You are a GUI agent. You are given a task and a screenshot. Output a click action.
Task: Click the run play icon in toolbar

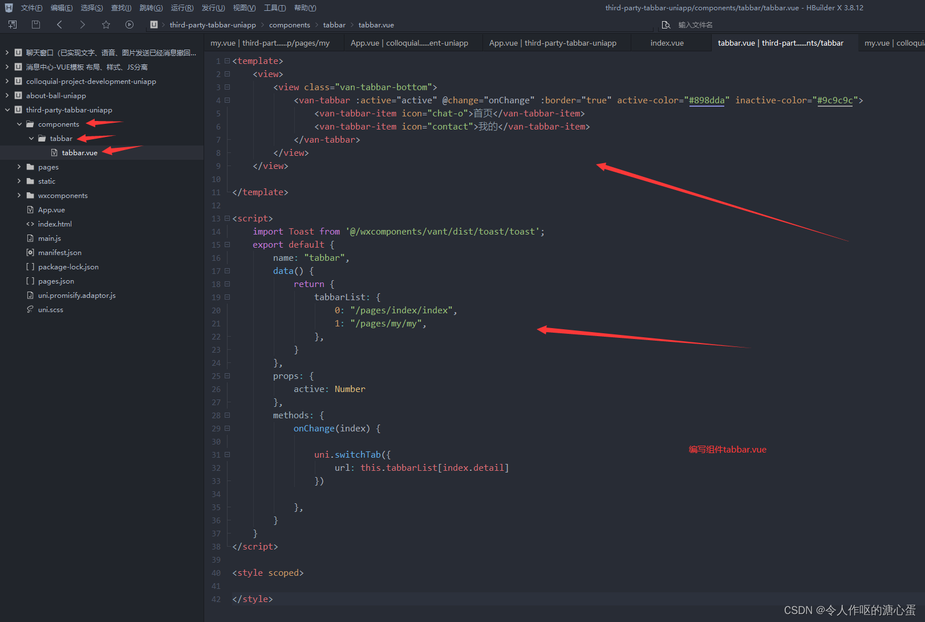(x=129, y=25)
